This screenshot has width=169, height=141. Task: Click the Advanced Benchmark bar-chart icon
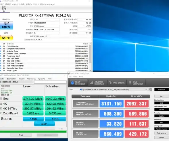(91, 83)
